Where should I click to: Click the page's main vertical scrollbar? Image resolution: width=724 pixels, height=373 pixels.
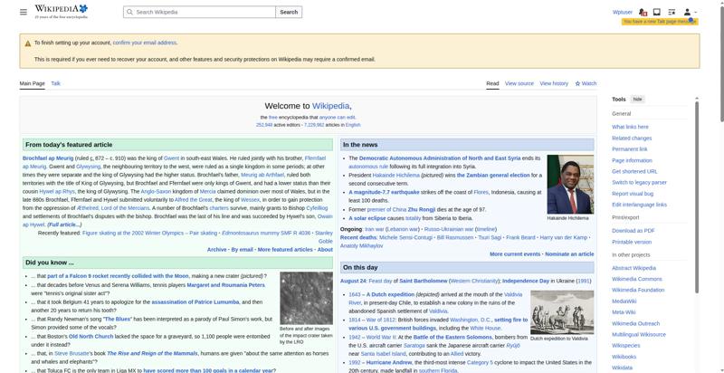pos(721,64)
